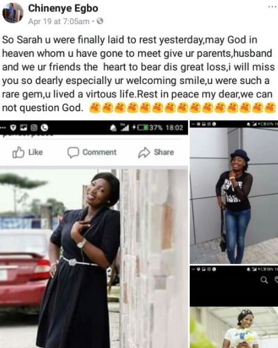Tap the Instagram notification icon
278x348 pixels.
pyautogui.click(x=34, y=127)
